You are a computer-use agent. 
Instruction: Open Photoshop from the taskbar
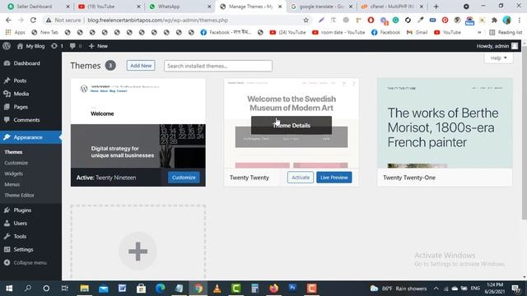pos(293,289)
